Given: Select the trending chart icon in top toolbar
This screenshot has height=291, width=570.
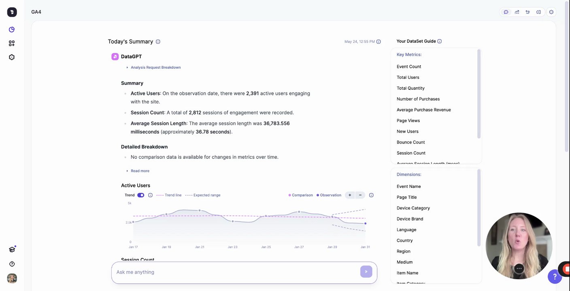Looking at the screenshot, I should [517, 12].
